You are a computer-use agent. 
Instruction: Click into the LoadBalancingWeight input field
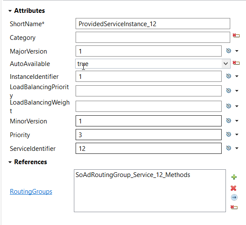coord(149,106)
